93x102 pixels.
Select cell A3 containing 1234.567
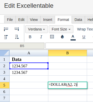pyautogui.click(x=29, y=72)
